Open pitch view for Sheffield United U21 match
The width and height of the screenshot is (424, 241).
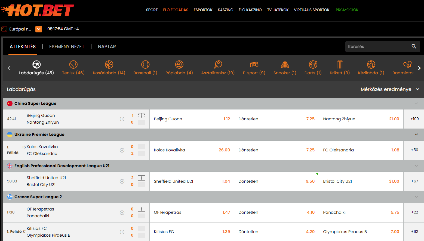pyautogui.click(x=142, y=178)
